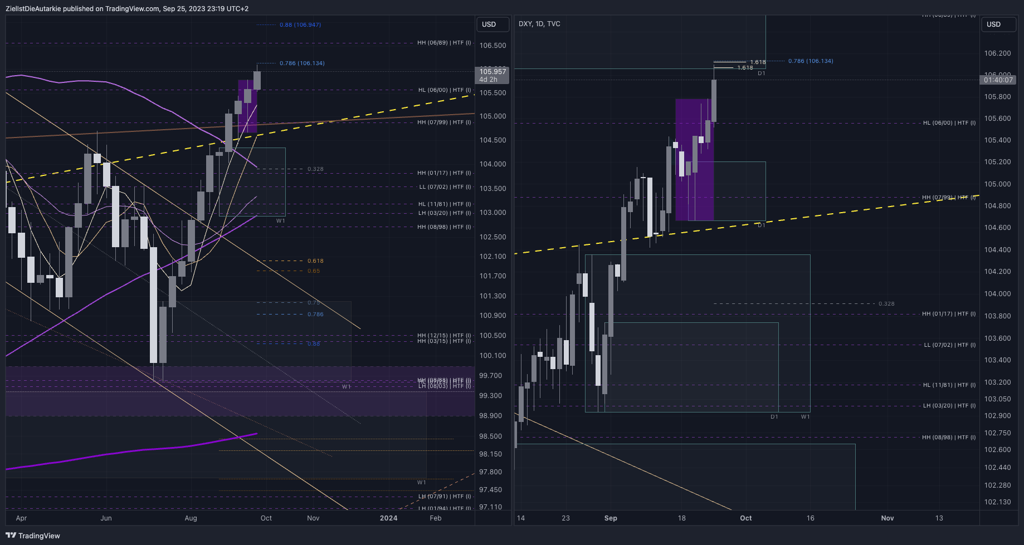Click the 0.328 Fibonacci label on DXY chart

pyautogui.click(x=886, y=304)
